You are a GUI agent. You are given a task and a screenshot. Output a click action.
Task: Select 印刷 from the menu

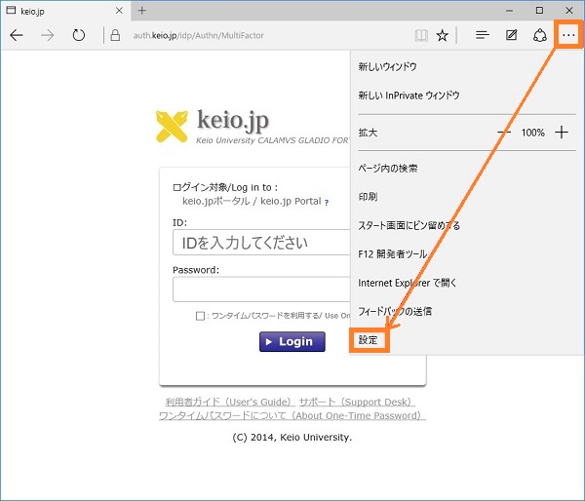coord(369,197)
